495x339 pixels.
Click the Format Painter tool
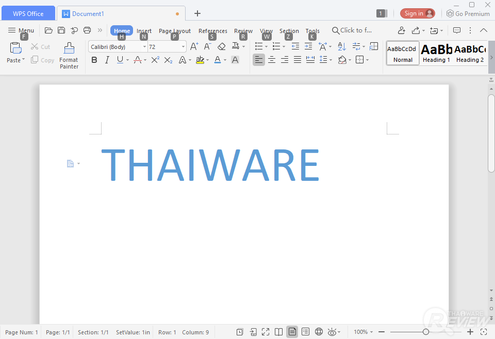coord(69,56)
